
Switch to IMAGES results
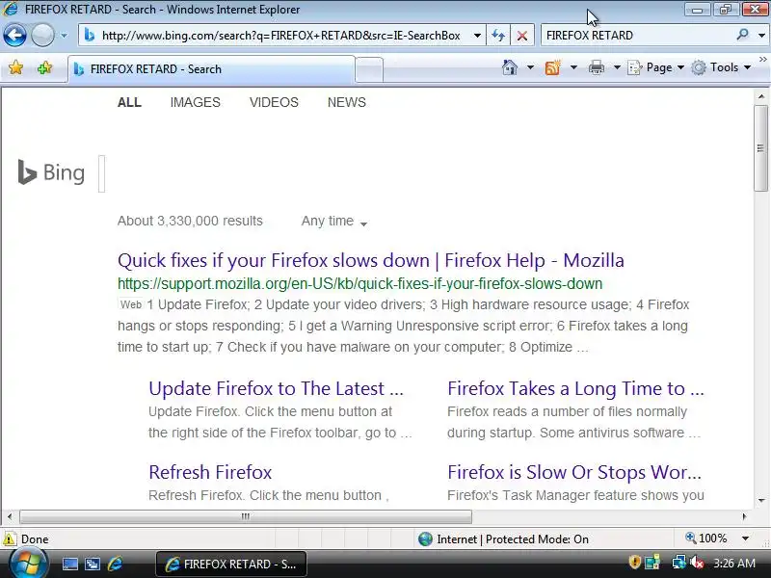(196, 102)
